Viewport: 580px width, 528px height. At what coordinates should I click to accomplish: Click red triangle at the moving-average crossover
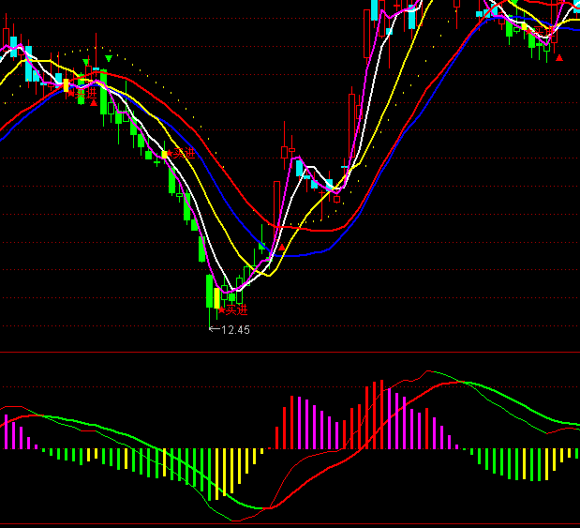[282, 248]
